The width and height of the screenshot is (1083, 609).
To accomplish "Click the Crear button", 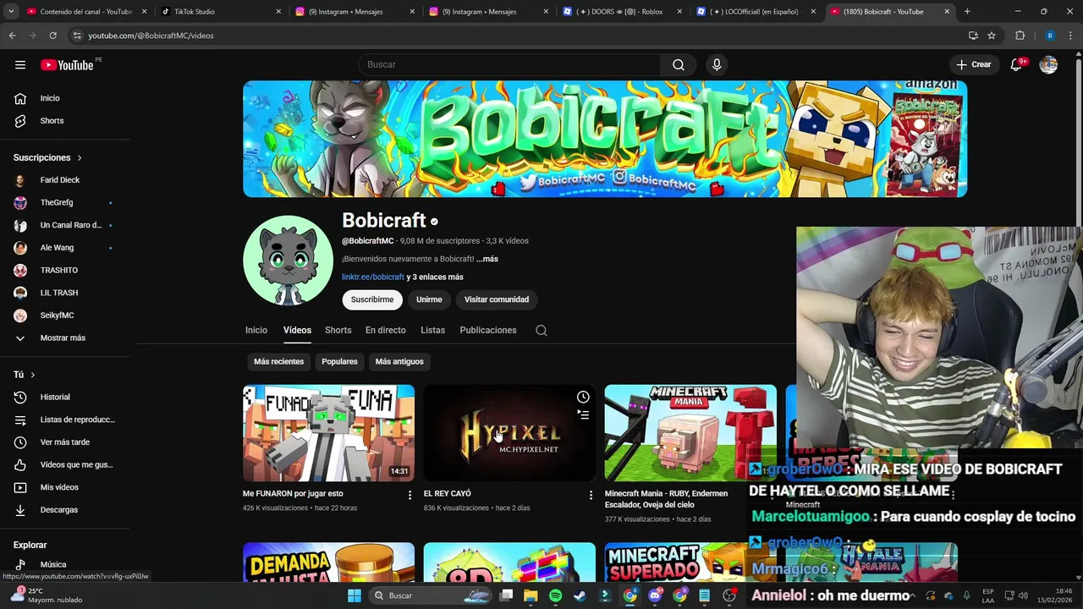I will tap(974, 65).
